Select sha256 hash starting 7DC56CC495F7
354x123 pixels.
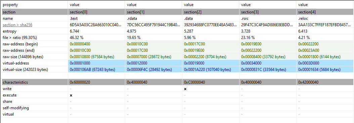pyautogui.click(x=153, y=25)
